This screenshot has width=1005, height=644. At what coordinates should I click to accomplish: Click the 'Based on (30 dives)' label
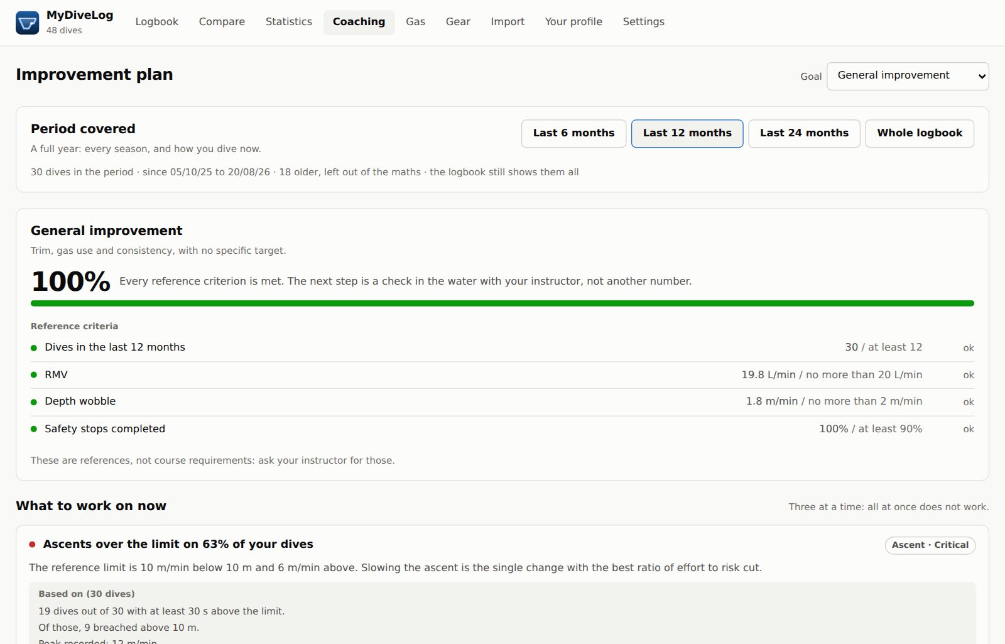(87, 594)
